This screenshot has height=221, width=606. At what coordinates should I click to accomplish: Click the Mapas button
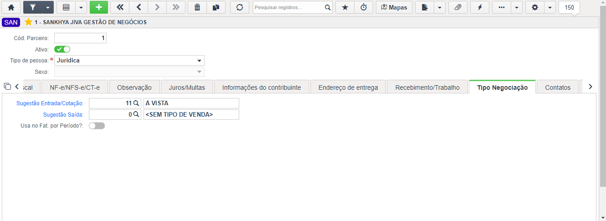point(394,7)
